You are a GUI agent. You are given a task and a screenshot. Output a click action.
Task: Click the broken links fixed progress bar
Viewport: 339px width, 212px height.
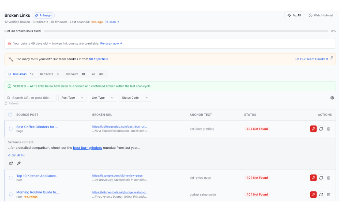[186, 31]
